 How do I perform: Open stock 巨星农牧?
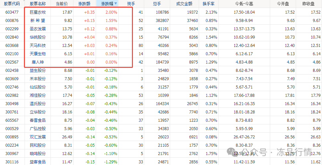pos(38,12)
